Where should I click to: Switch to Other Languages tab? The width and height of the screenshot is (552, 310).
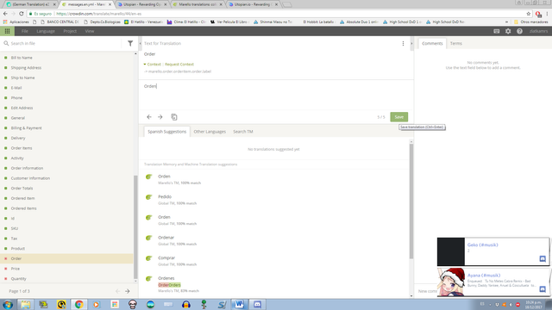(x=210, y=132)
